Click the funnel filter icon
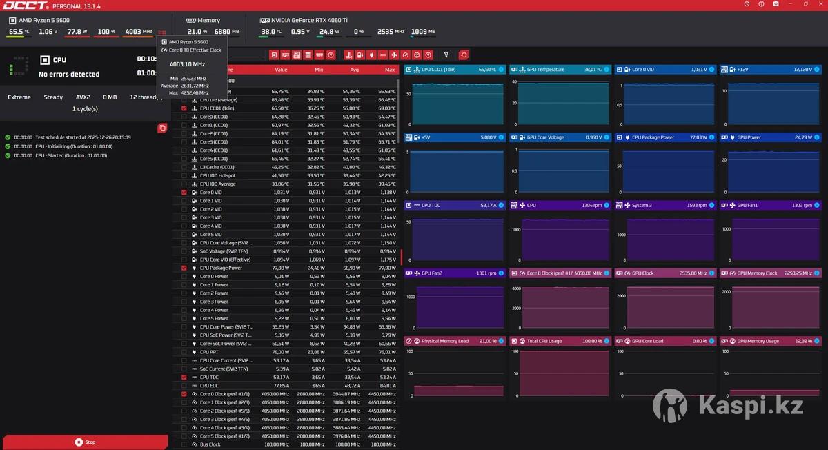Image resolution: width=828 pixels, height=450 pixels. point(446,55)
